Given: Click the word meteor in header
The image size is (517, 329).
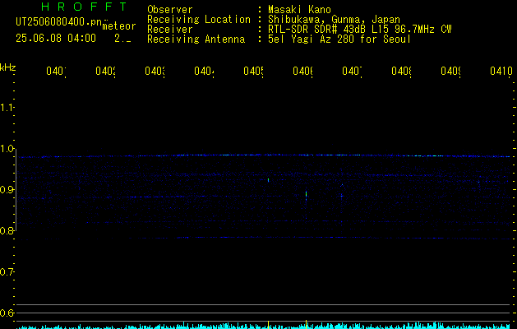Looking at the screenshot, I should [119, 26].
